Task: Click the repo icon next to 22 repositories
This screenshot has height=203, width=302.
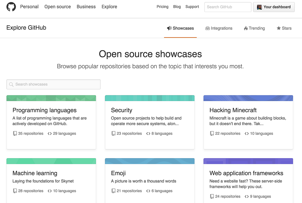Action: click(212, 134)
